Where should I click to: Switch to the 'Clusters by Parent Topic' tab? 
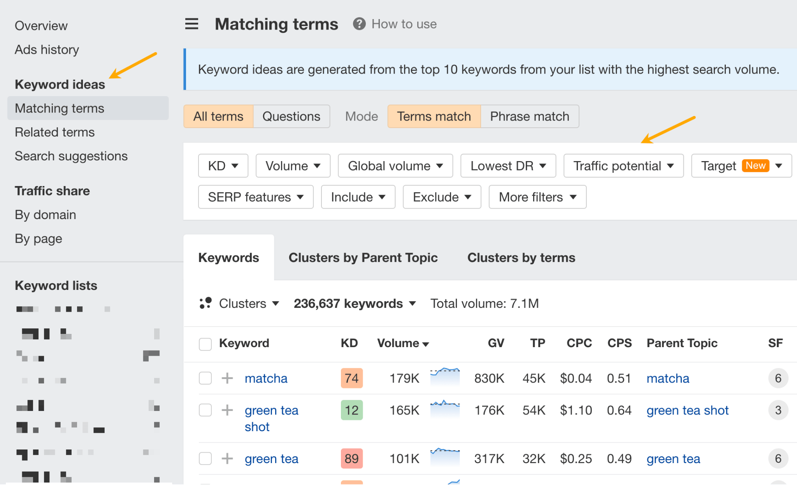pos(363,257)
